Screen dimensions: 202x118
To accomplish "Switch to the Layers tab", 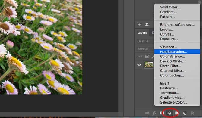I will 142,33.
